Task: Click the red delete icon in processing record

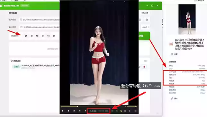Action: (x=144, y=67)
